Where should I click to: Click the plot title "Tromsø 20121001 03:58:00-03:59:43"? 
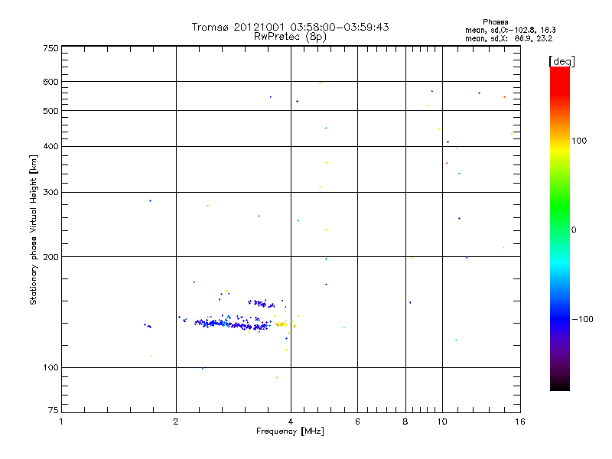(x=290, y=27)
